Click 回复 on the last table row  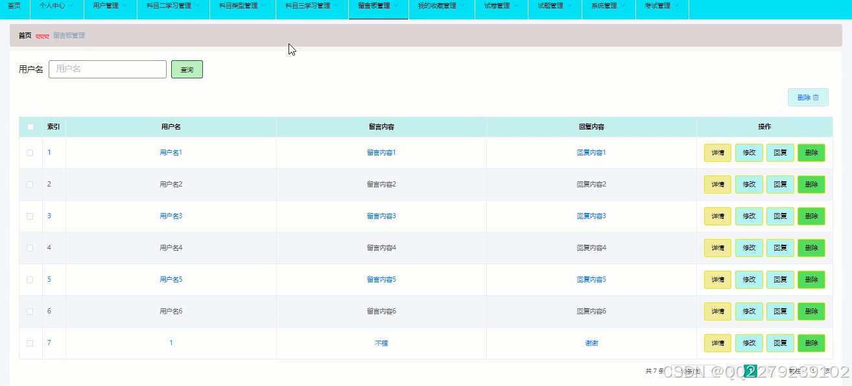coord(780,343)
